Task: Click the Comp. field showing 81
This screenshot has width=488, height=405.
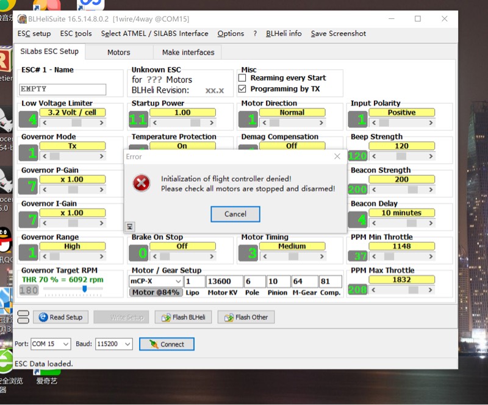Action: click(330, 281)
